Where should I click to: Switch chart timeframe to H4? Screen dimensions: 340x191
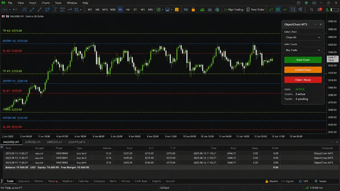(127, 10)
